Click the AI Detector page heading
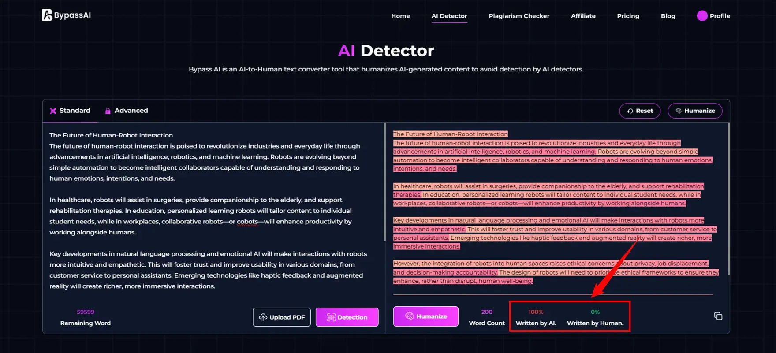The height and width of the screenshot is (353, 776). click(386, 51)
